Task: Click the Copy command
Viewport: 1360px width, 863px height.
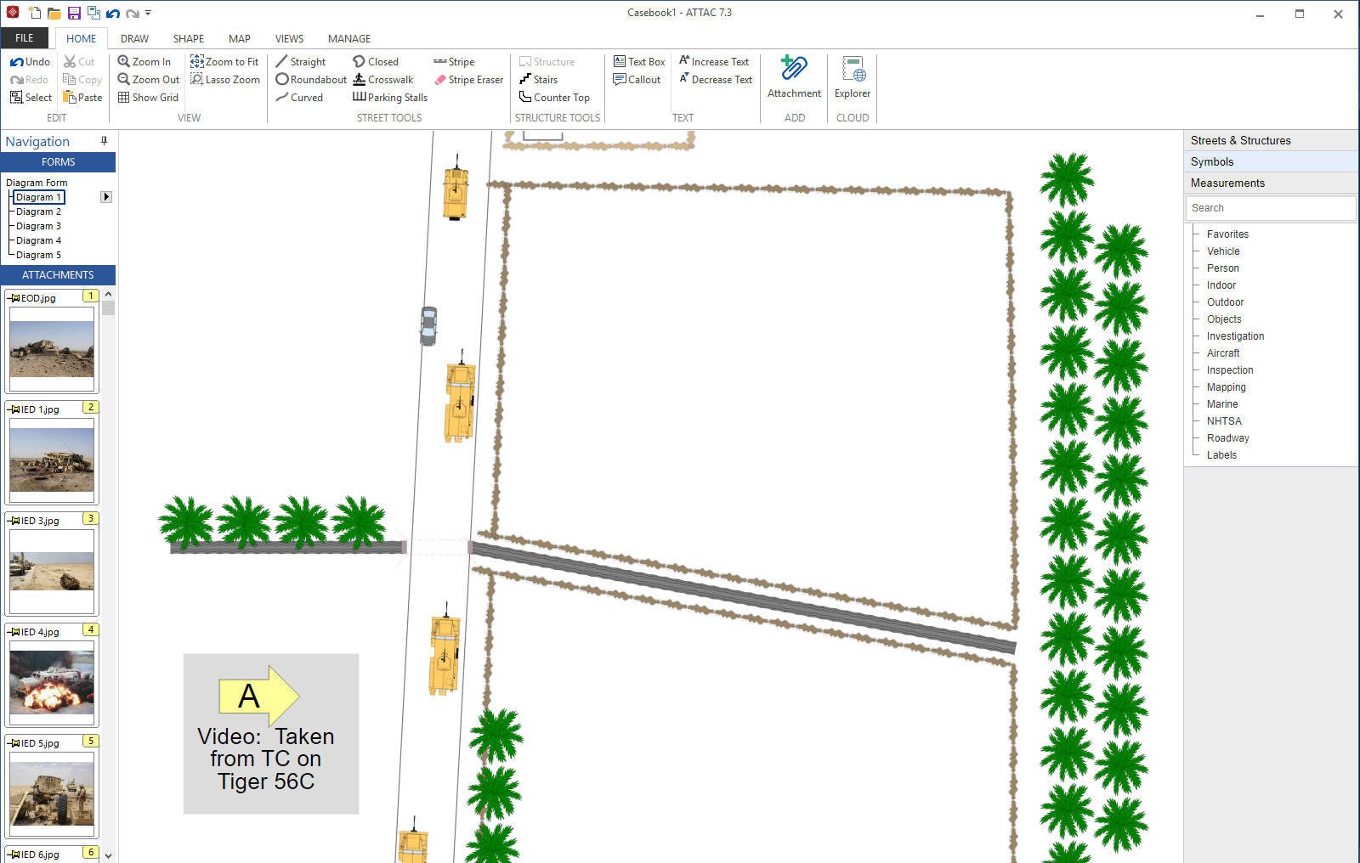Action: [82, 79]
